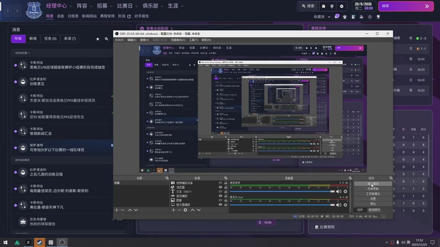
Task: Toggle visibility of 图像 source
Action: (221, 200)
